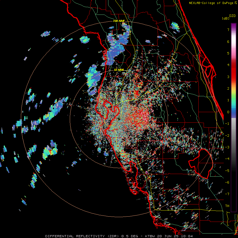Viewport: 238px width, 238px height.
Task: Click the -2 value on color scale
Action: tap(227, 136)
